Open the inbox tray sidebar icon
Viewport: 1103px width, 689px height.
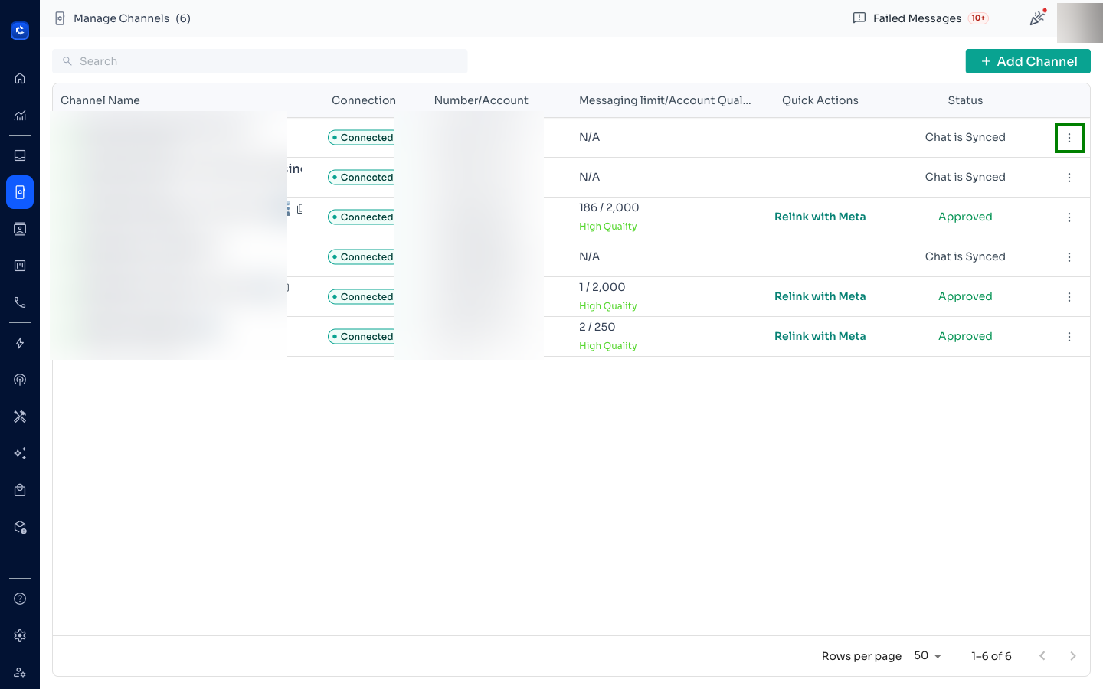click(x=20, y=155)
